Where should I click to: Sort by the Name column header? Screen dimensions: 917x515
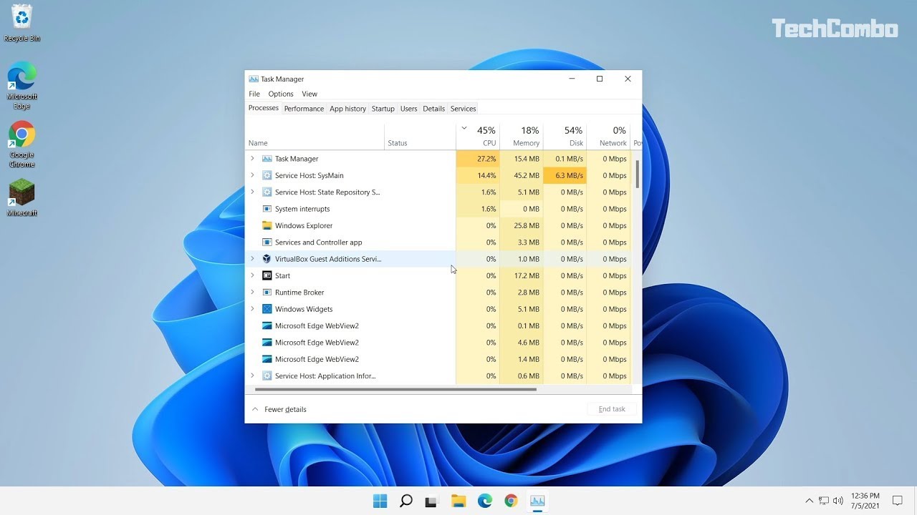316,135
